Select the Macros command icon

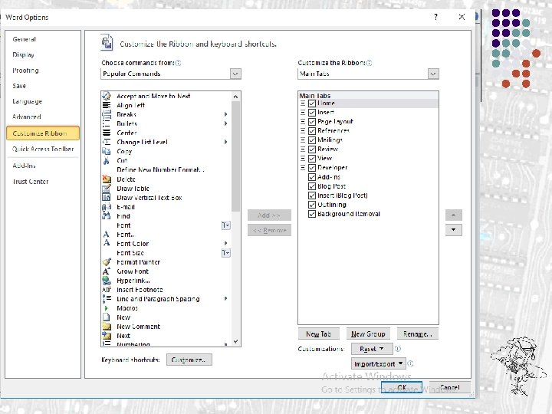[x=106, y=308]
